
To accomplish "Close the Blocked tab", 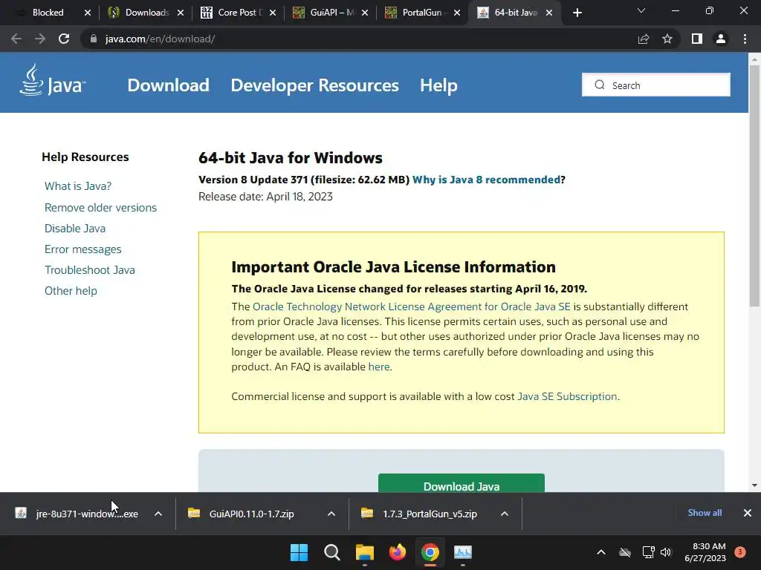I will pyautogui.click(x=88, y=13).
